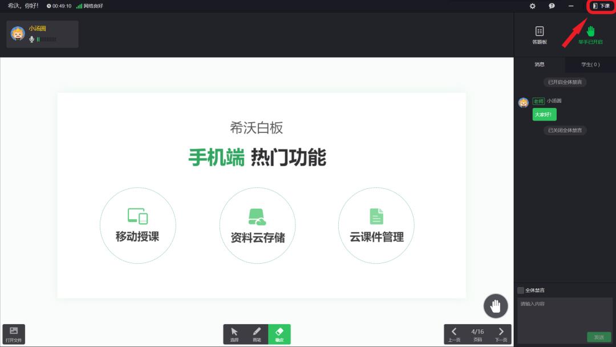Image resolution: width=616 pixels, height=347 pixels.
Task: Select the hand pan tool on the whiteboard
Action: click(x=495, y=306)
